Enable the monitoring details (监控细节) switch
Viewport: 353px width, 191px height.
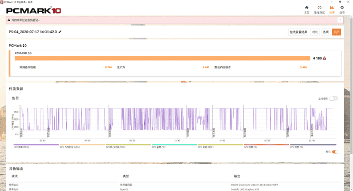coord(334,98)
